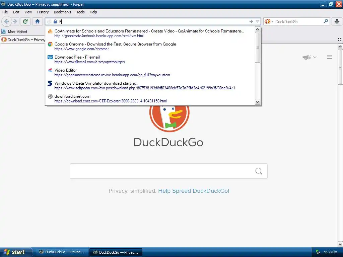
Task: Open the search engine selector dropdown
Action: [x=269, y=21]
